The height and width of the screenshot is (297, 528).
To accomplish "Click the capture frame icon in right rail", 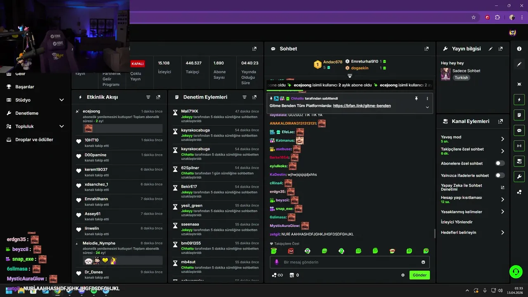I will tap(519, 84).
